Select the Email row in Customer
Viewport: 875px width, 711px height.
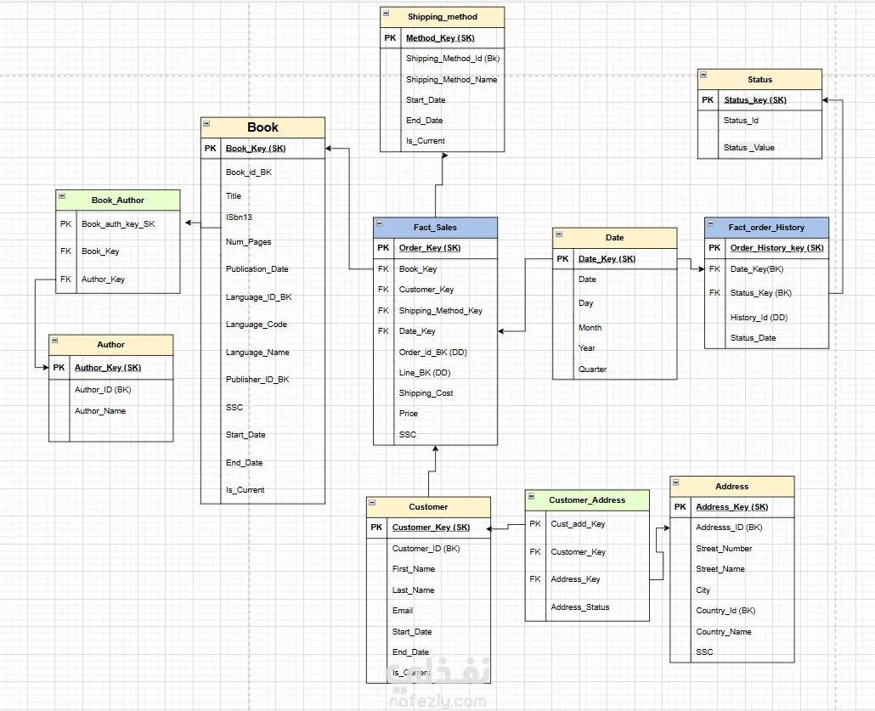[x=428, y=611]
